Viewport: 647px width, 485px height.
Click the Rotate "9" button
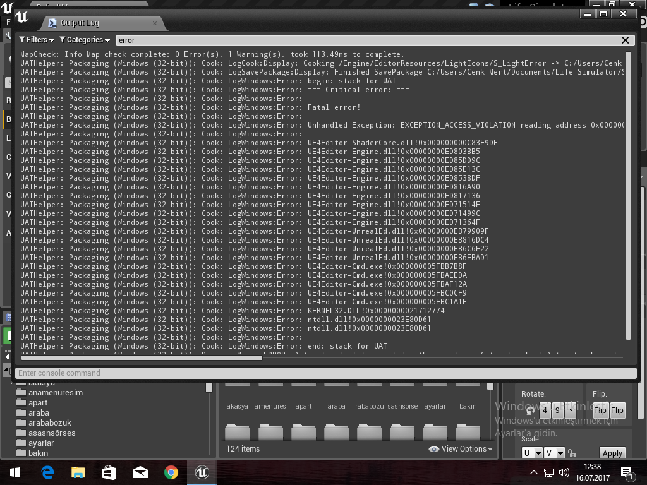tap(557, 410)
